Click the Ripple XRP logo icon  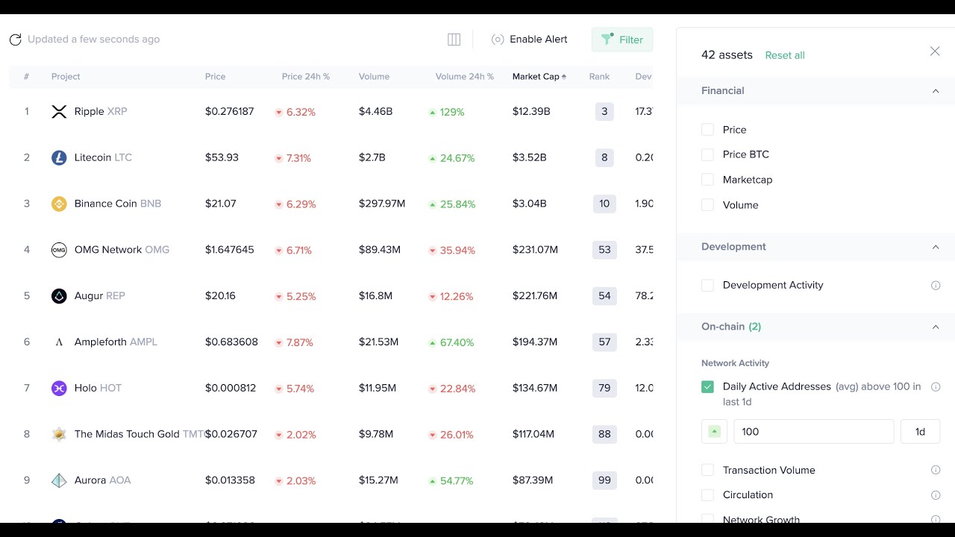pyautogui.click(x=59, y=112)
